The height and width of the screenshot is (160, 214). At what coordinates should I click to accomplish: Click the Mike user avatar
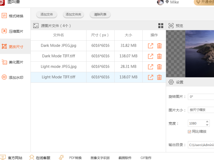point(160,2)
